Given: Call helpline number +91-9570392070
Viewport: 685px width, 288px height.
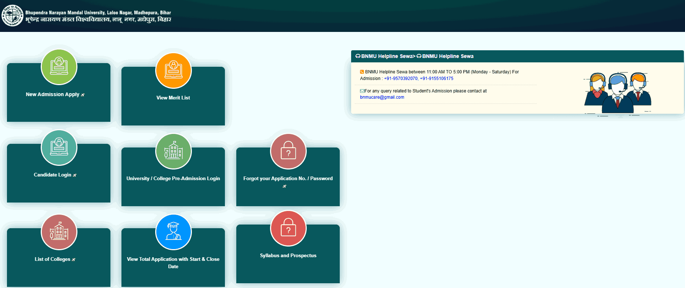Looking at the screenshot, I should point(401,79).
